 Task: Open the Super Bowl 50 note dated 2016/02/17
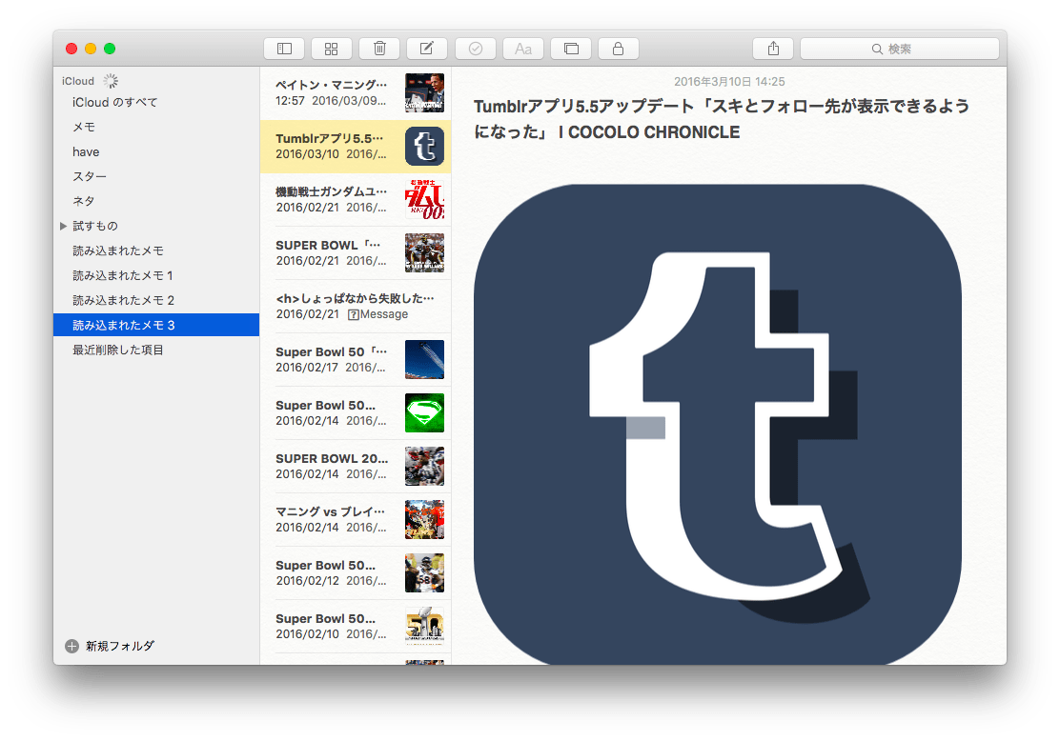coord(356,360)
